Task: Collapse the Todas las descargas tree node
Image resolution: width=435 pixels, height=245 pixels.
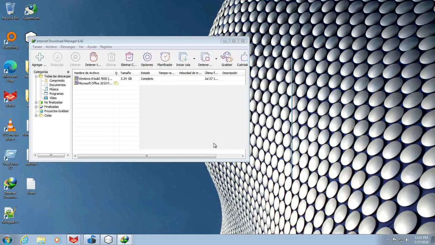Action: coord(36,76)
